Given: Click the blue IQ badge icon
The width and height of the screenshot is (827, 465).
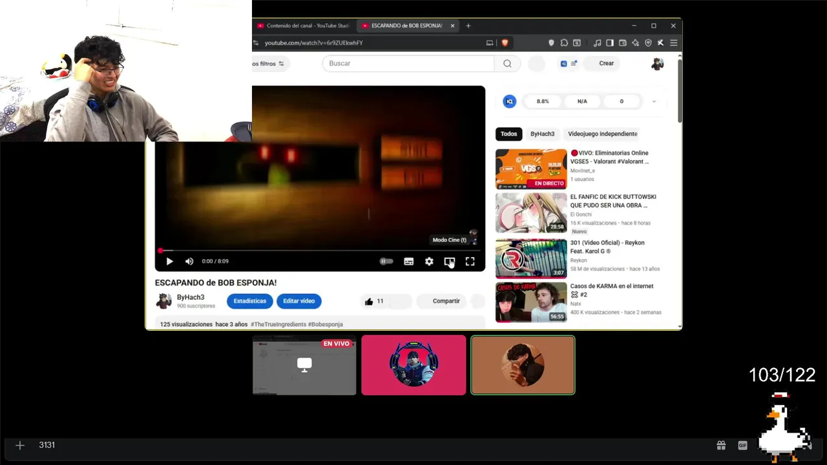Looking at the screenshot, I should 510,101.
